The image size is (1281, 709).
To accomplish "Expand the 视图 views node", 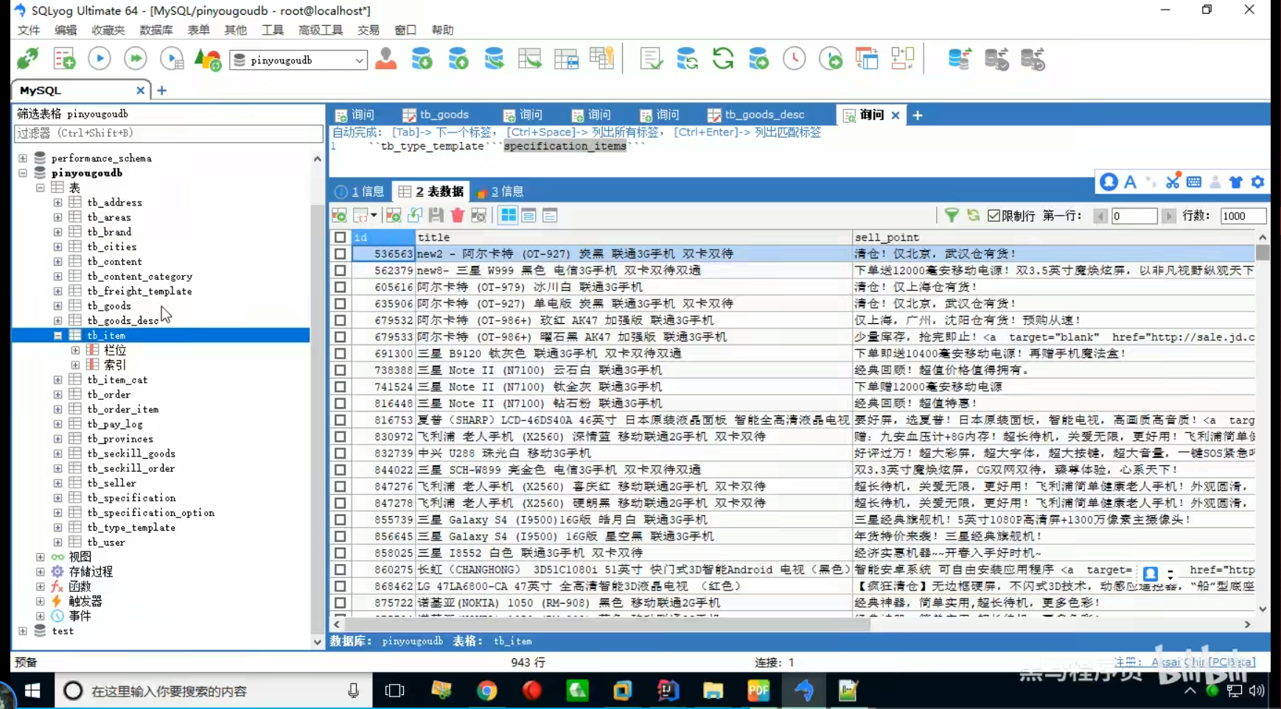I will pyautogui.click(x=41, y=557).
